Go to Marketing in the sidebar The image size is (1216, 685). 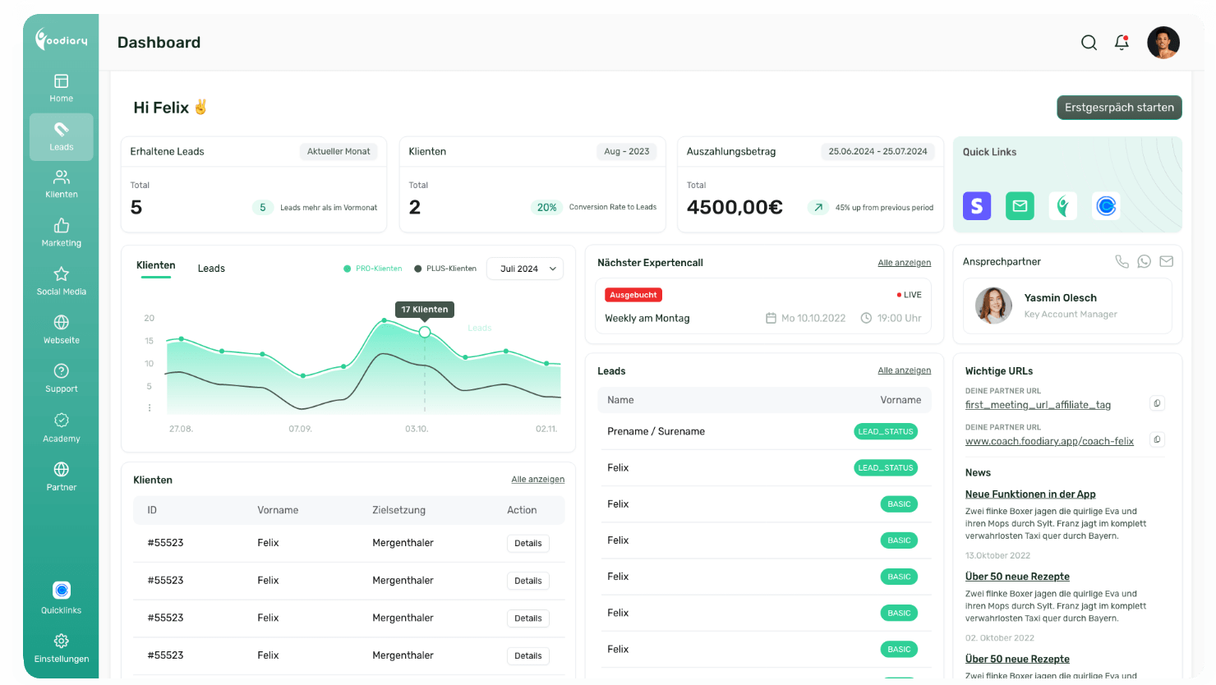(62, 232)
